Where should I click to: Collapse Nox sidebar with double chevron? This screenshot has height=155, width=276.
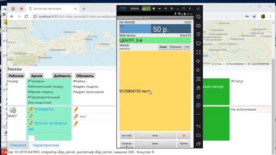[198, 9]
